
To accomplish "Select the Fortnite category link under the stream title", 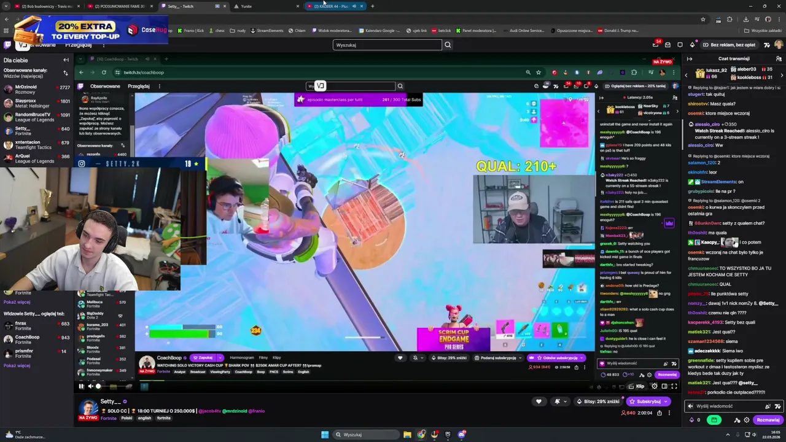I will (109, 418).
